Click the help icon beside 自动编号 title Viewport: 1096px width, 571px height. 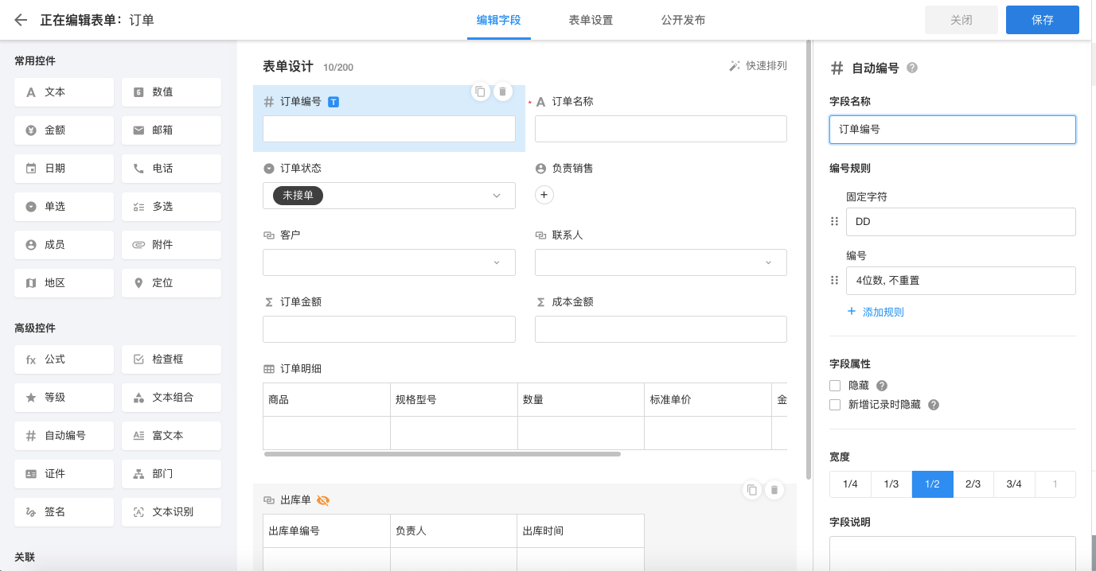click(x=912, y=68)
